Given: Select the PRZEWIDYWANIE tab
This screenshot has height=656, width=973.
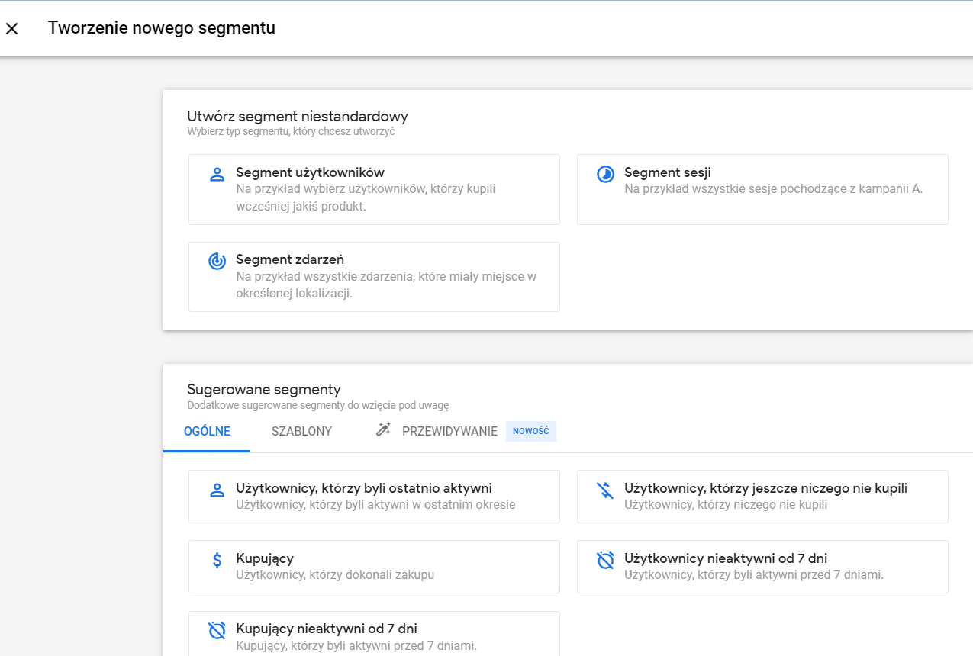Looking at the screenshot, I should 449,431.
